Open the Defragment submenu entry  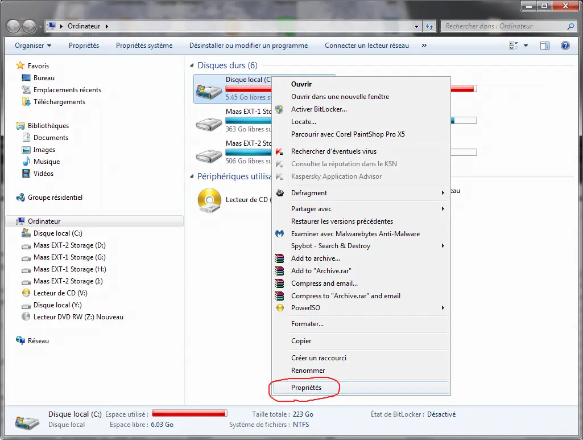361,192
